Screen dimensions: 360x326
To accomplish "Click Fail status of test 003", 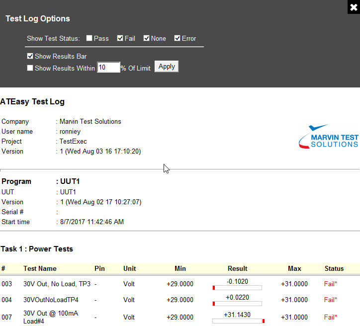I will pos(330,284).
